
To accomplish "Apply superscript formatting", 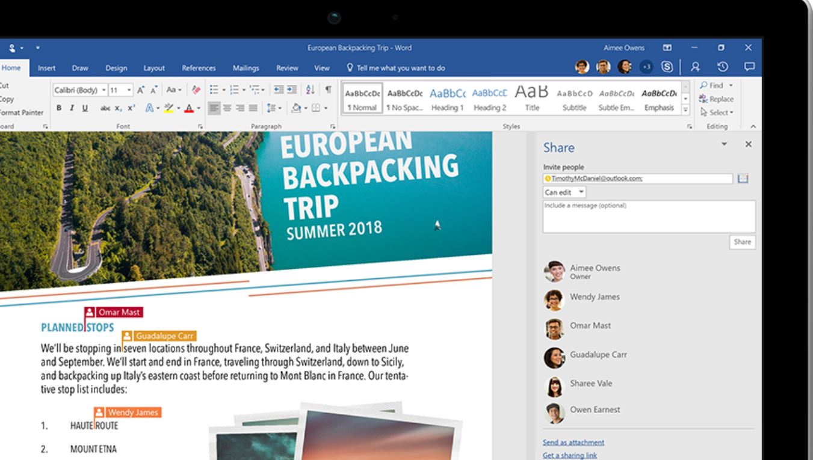I will 131,108.
